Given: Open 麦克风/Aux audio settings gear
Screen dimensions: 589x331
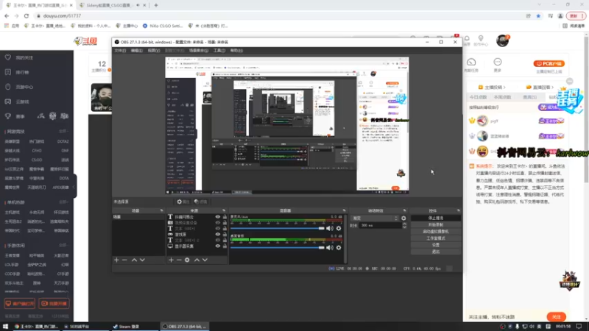Looking at the screenshot, I should 339,228.
